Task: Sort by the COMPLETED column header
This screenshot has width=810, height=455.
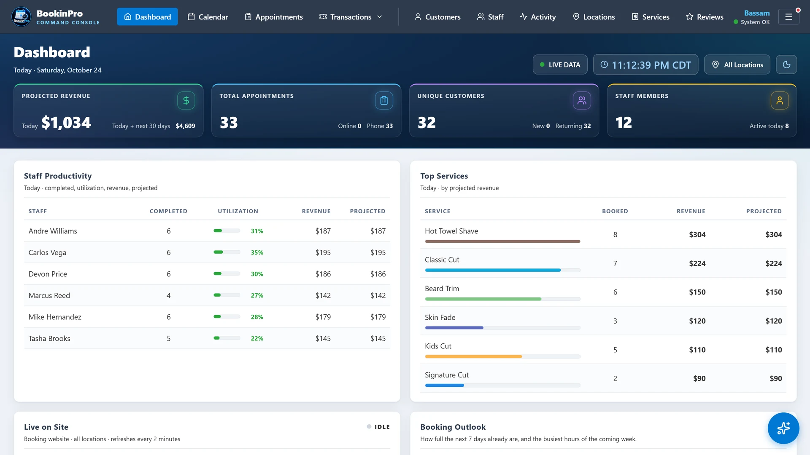Action: (x=168, y=211)
